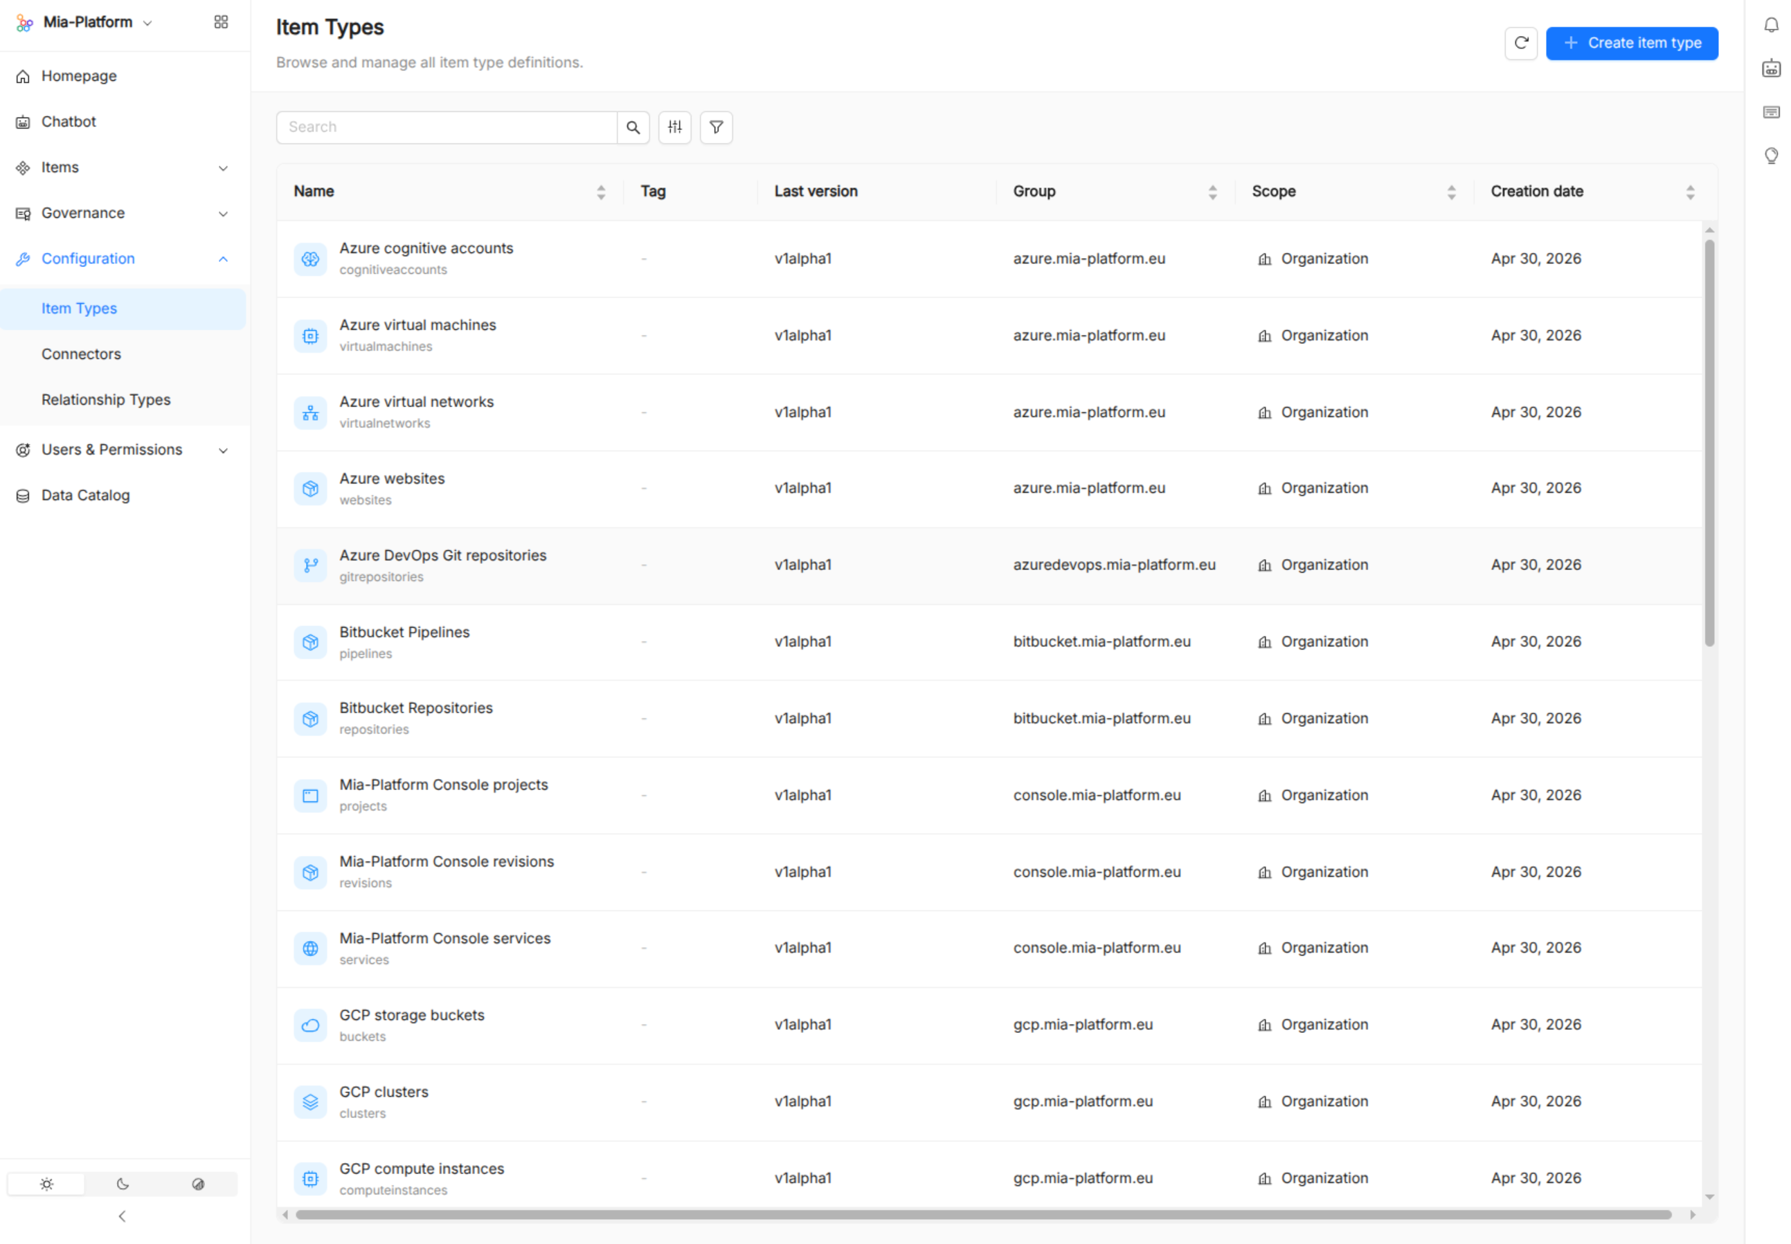Sort table by Group column
Screen dimensions: 1791x1244
pos(1212,192)
